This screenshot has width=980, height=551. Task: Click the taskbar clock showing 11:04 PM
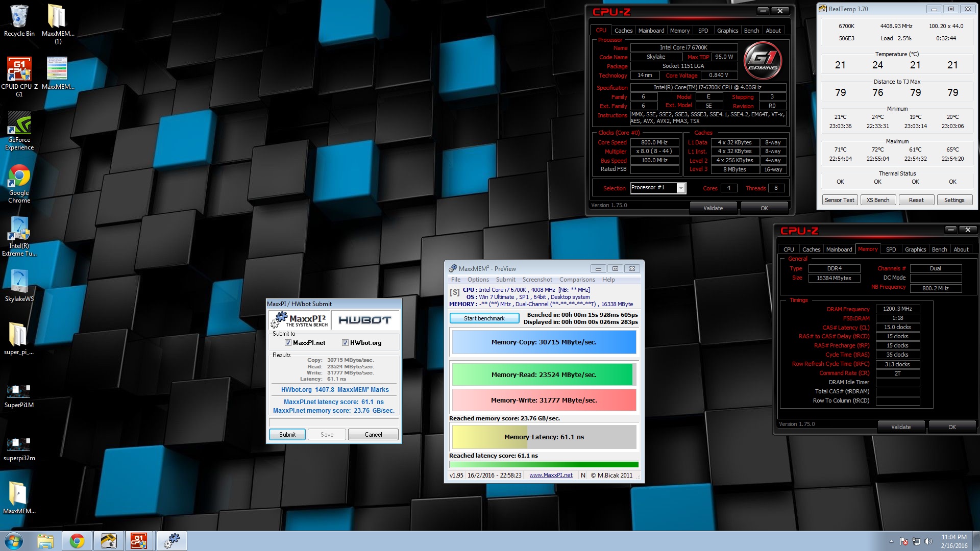tap(954, 541)
